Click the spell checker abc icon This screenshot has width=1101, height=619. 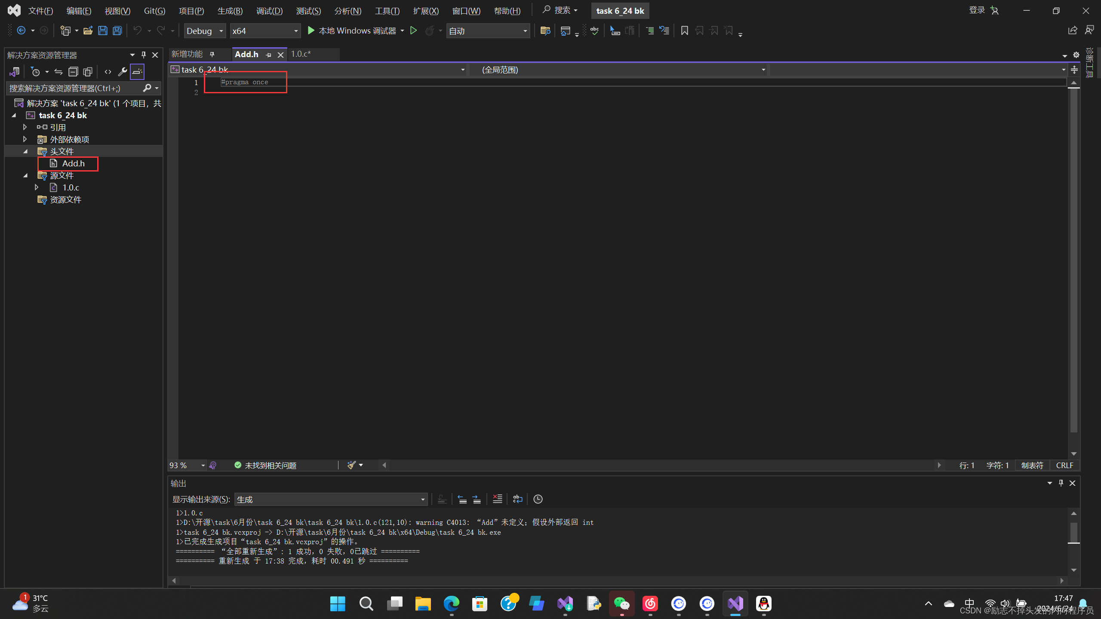tap(595, 31)
